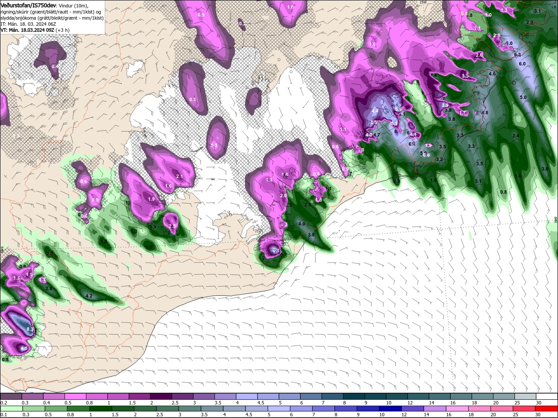Click the 8.3 precipitation value on the map
The image size is (558, 418).
(x=31, y=329)
